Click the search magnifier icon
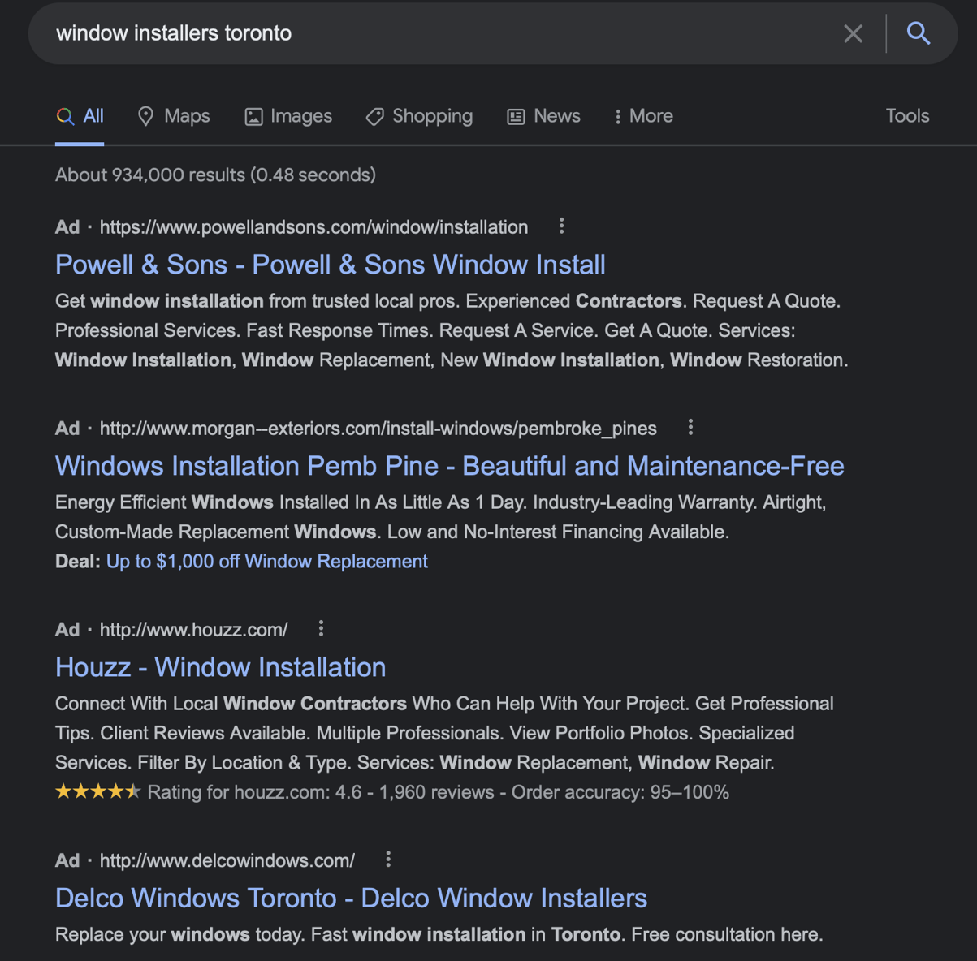Viewport: 977px width, 961px height. pyautogui.click(x=919, y=33)
